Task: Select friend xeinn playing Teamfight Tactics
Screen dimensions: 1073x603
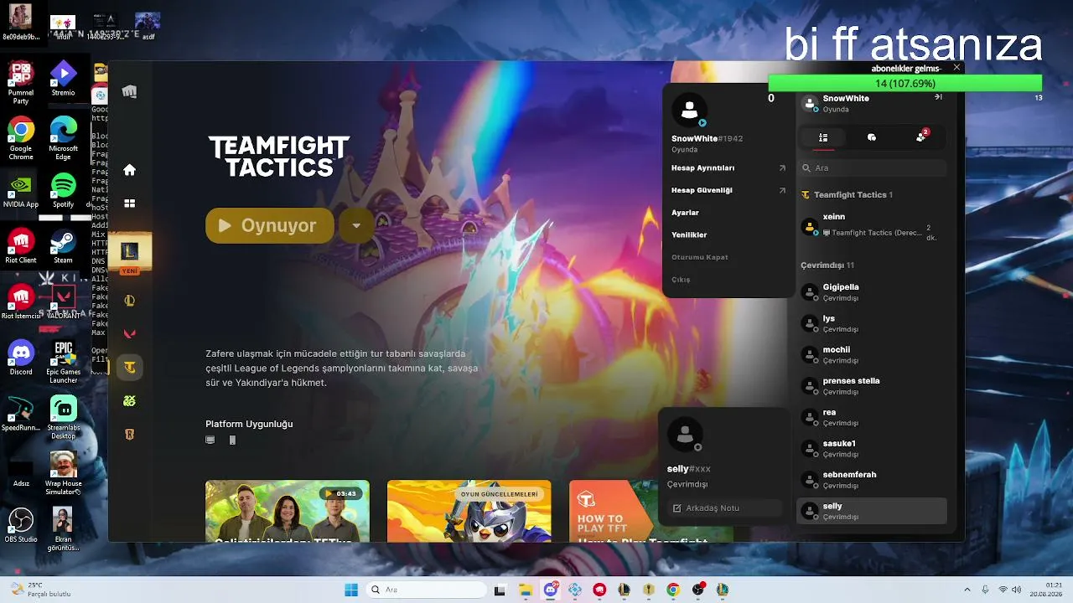Action: pyautogui.click(x=872, y=226)
